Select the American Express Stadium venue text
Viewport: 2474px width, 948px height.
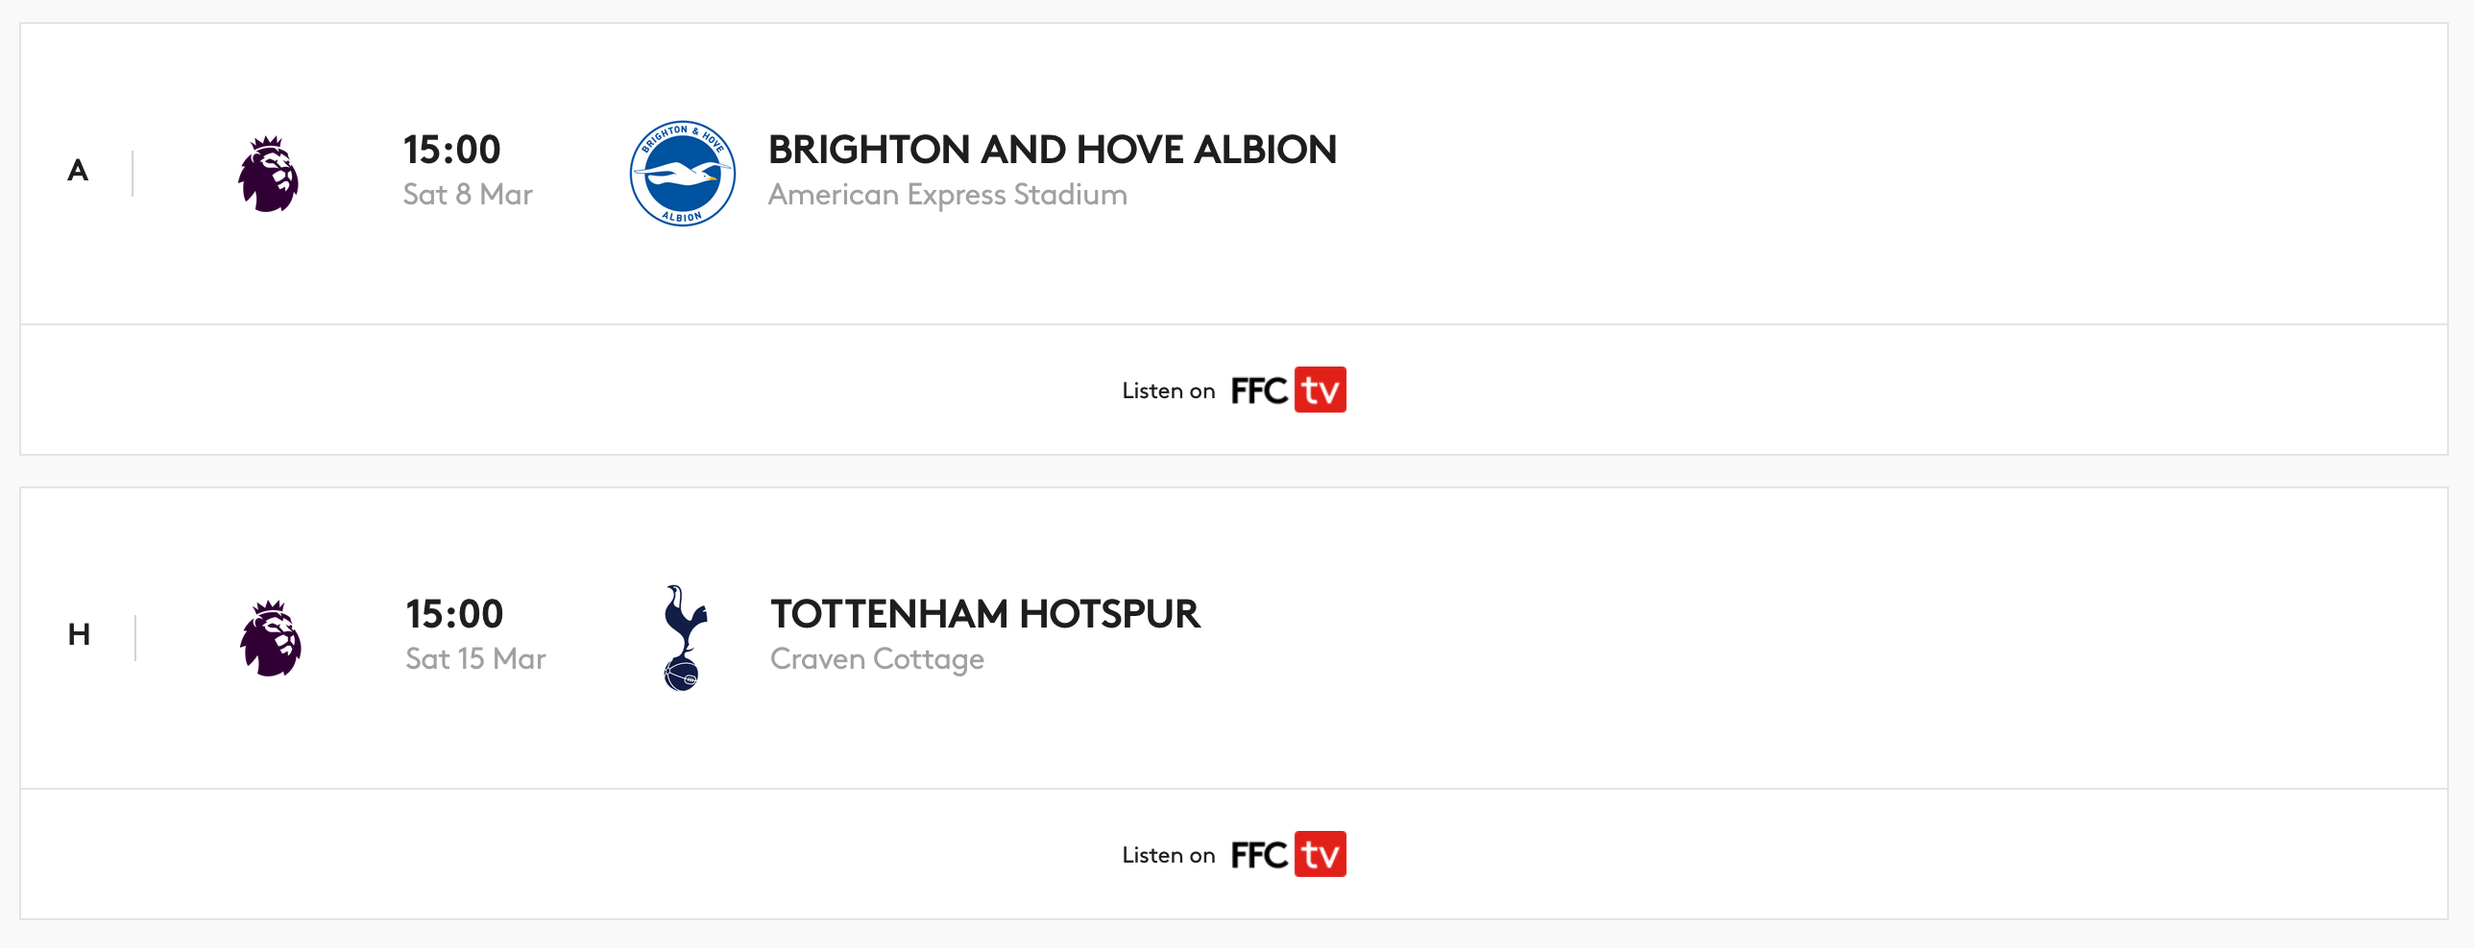tap(948, 195)
